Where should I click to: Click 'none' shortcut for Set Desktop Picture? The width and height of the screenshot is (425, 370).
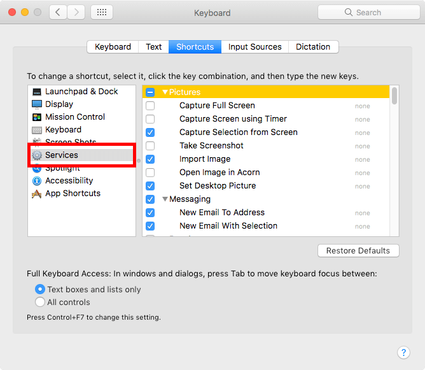(x=363, y=187)
